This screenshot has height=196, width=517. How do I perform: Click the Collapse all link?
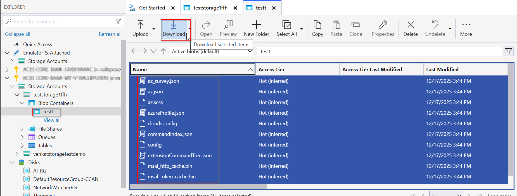tap(18, 34)
